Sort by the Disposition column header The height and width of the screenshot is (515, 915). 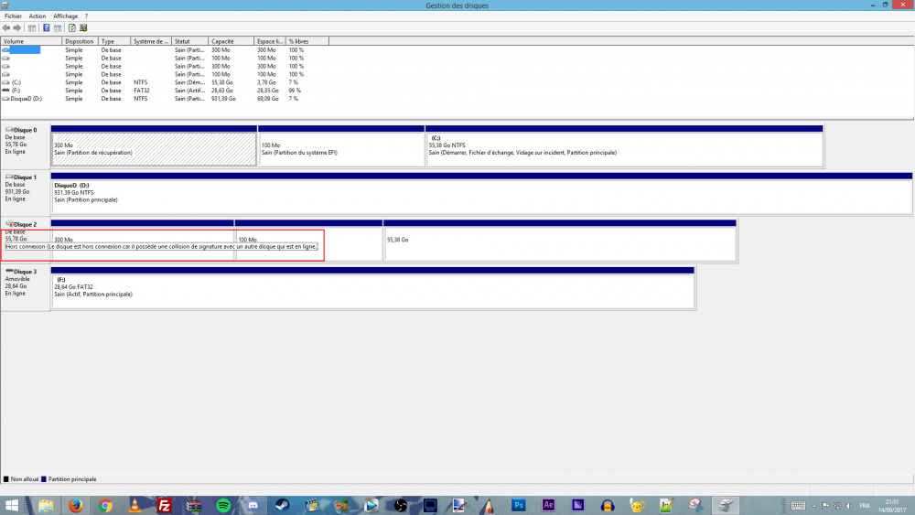click(80, 41)
